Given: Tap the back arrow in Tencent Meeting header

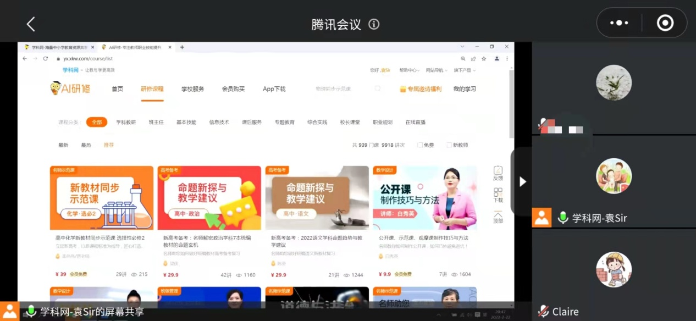Looking at the screenshot, I should [31, 24].
